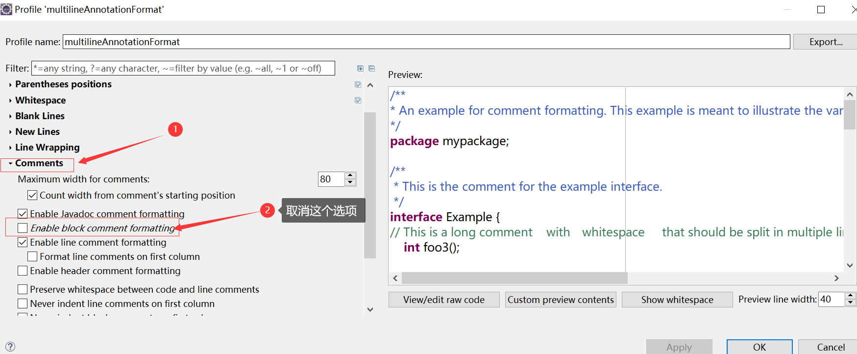Click 'This is the comment for the example interface.'
The image size is (857, 354).
click(532, 186)
